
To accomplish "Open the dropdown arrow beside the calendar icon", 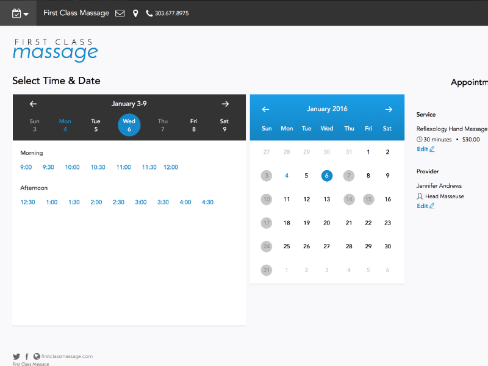I will 26,12.
